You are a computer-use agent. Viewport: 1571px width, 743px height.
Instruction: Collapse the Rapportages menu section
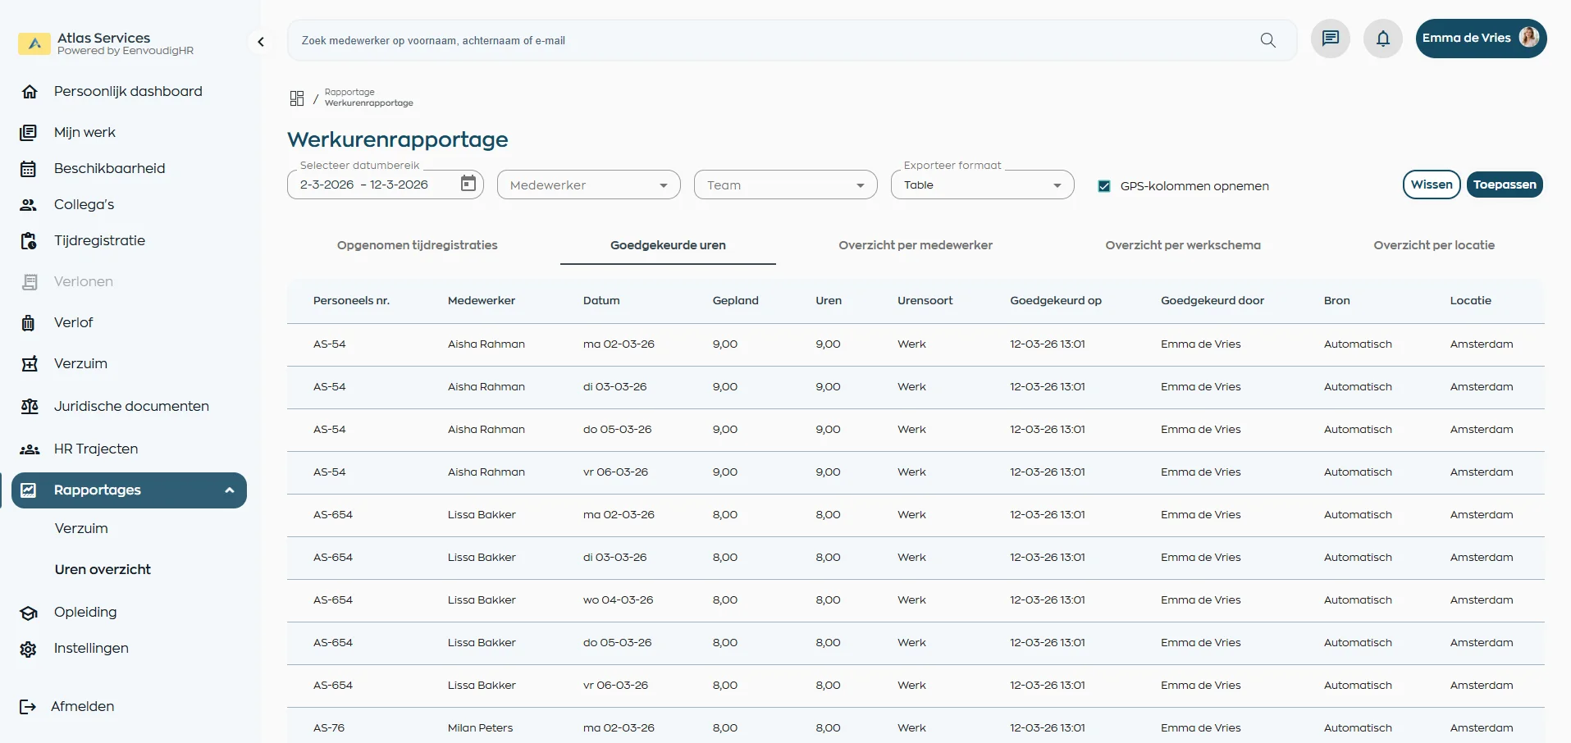[x=229, y=490]
